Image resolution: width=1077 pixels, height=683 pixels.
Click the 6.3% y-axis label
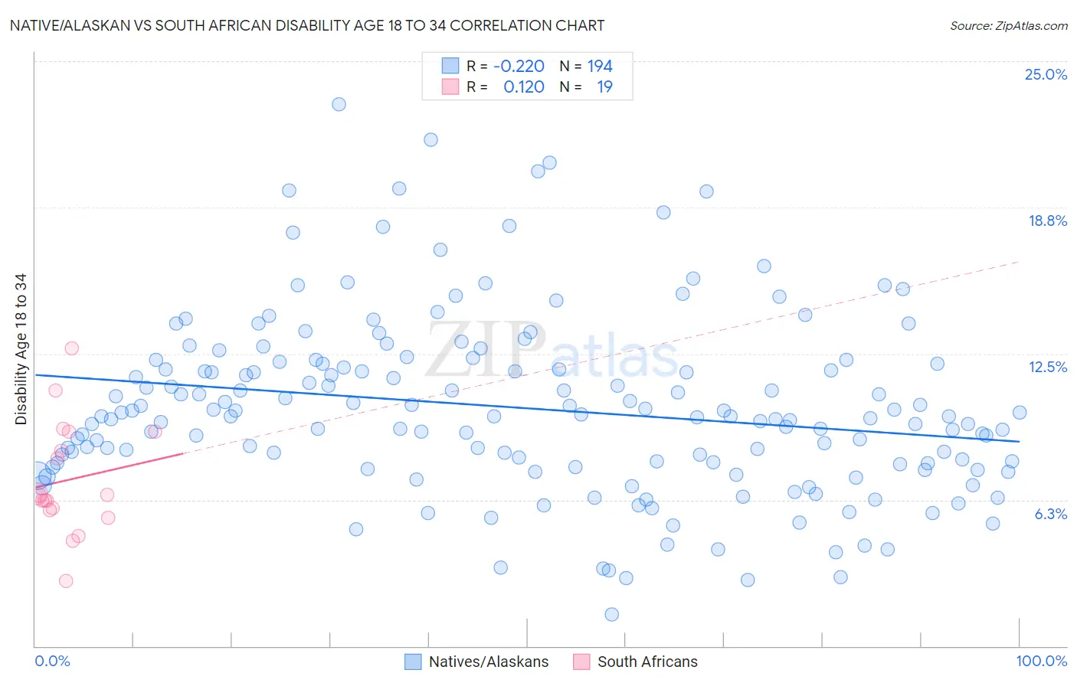coord(1051,514)
